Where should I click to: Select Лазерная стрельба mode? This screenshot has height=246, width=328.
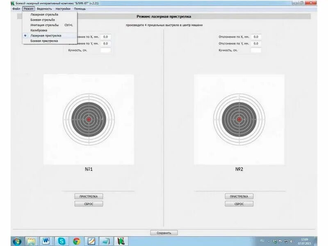[x=50, y=14]
